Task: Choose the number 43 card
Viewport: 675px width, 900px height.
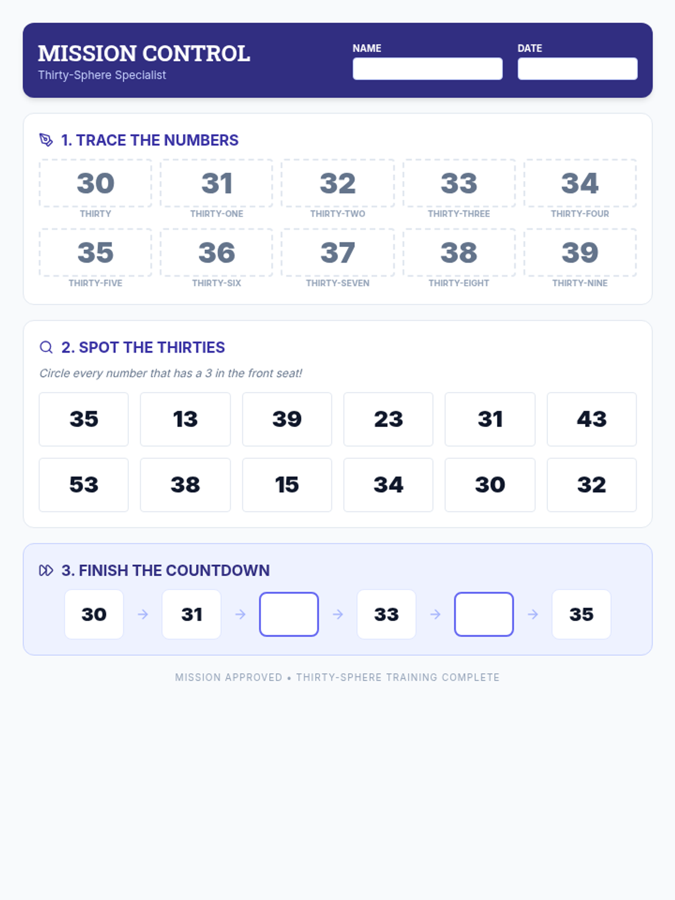Action: click(592, 420)
